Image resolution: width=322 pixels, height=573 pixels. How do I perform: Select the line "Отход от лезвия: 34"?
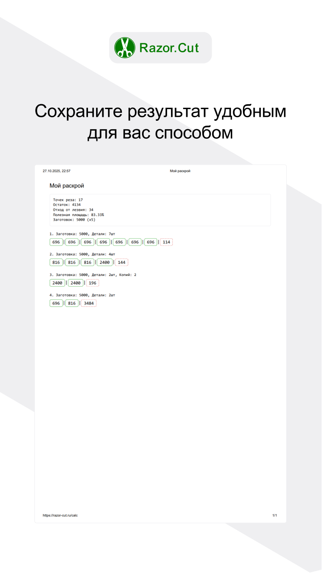[x=73, y=210]
